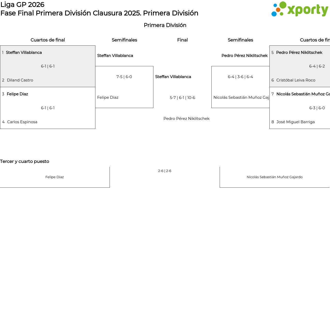Open the final score 5-7 | 6-1 | 10-6
330x321 pixels.
click(x=182, y=98)
